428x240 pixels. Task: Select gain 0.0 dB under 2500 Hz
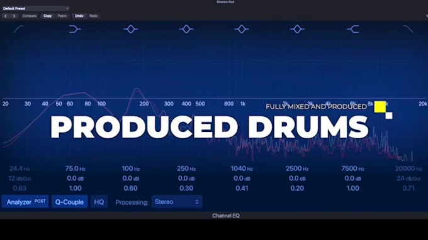point(297,178)
